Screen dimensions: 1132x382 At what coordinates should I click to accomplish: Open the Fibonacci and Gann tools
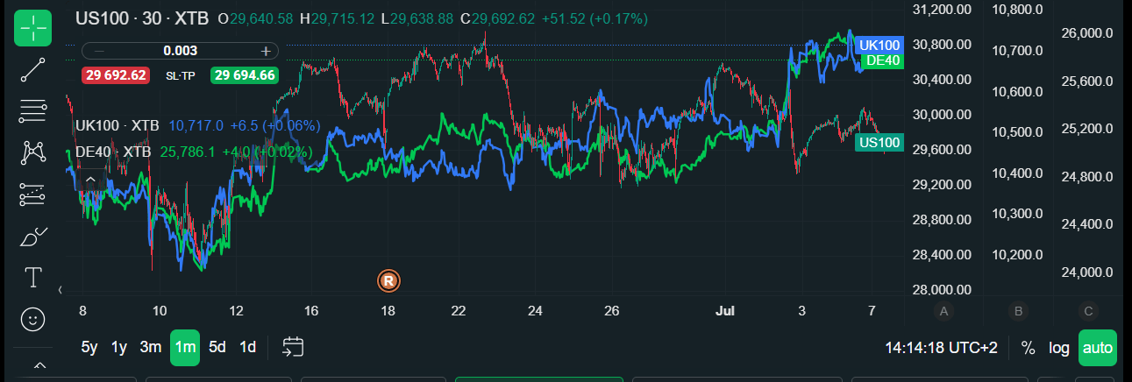tap(33, 110)
